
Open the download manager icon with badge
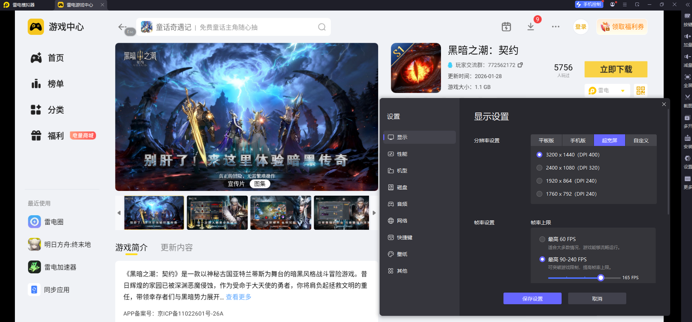click(x=531, y=27)
